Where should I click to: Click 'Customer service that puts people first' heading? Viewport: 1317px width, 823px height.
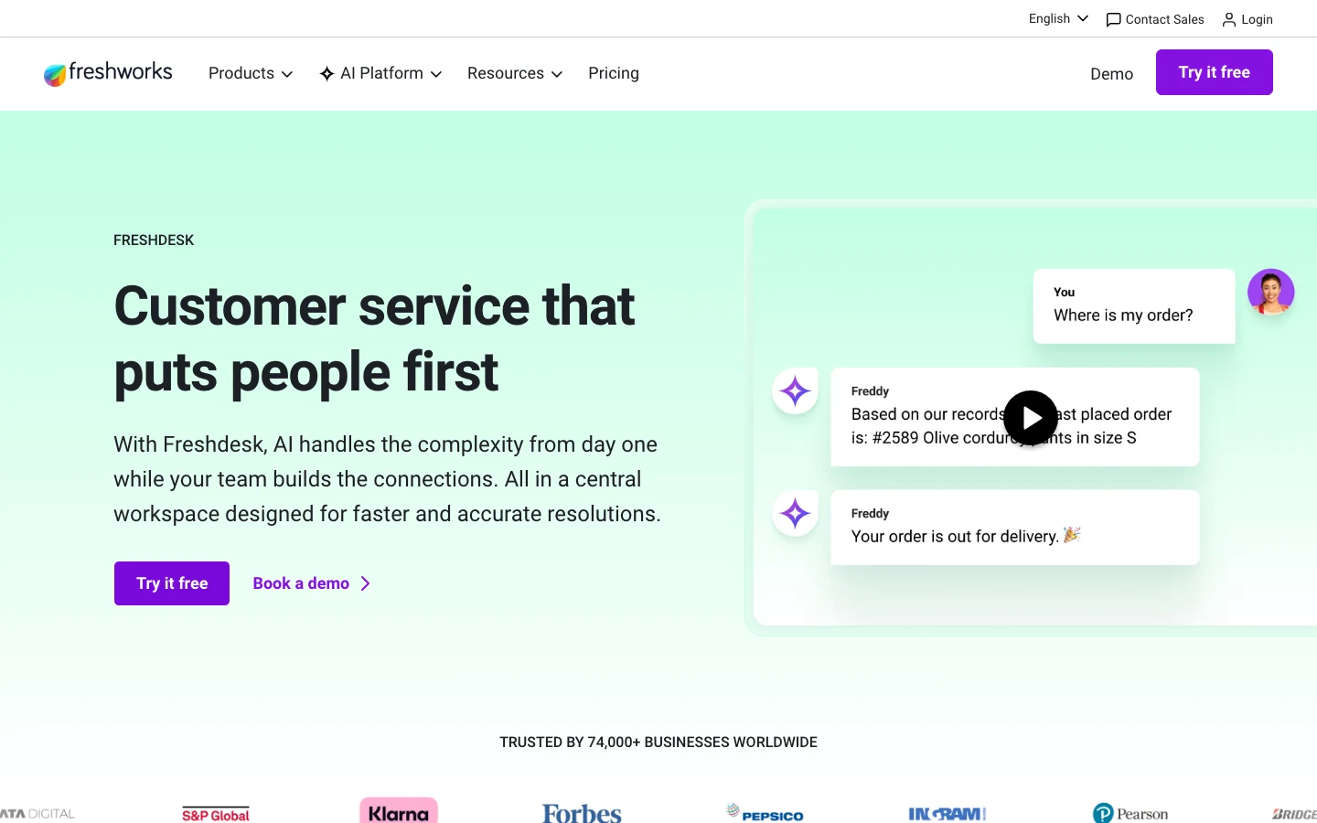[x=374, y=338]
